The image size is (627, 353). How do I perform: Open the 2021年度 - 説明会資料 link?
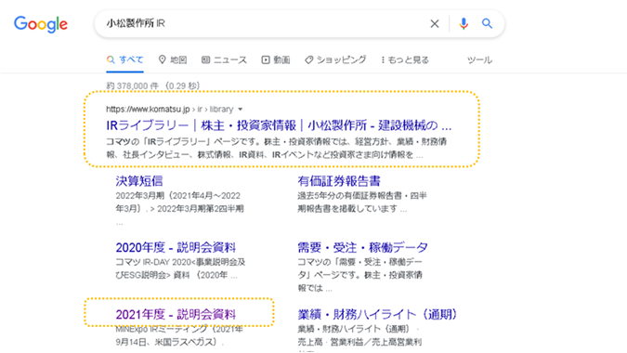pyautogui.click(x=176, y=314)
